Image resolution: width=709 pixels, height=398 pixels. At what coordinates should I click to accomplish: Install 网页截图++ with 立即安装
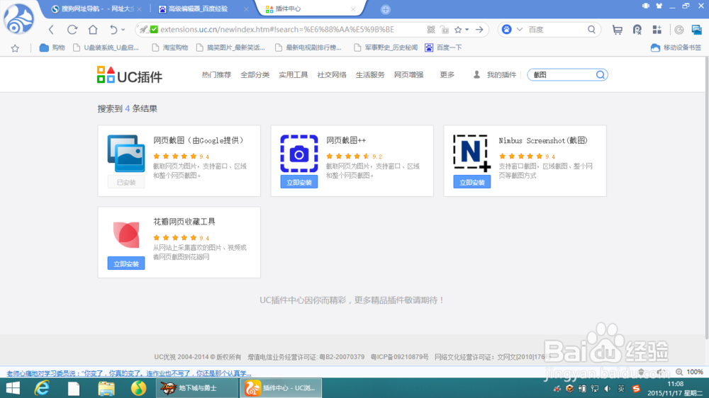[x=299, y=183]
